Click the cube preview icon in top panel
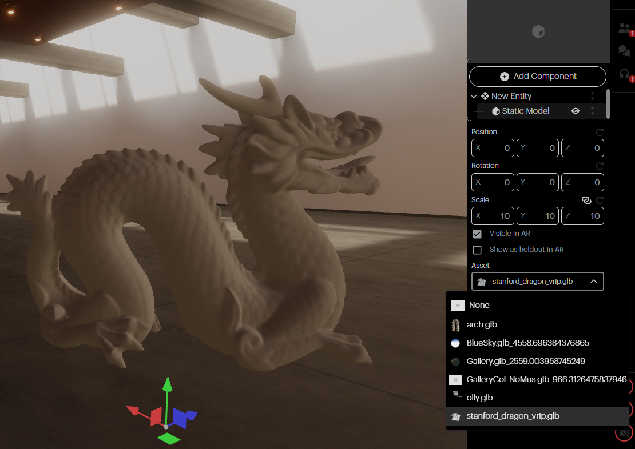The width and height of the screenshot is (635, 449). pyautogui.click(x=538, y=31)
